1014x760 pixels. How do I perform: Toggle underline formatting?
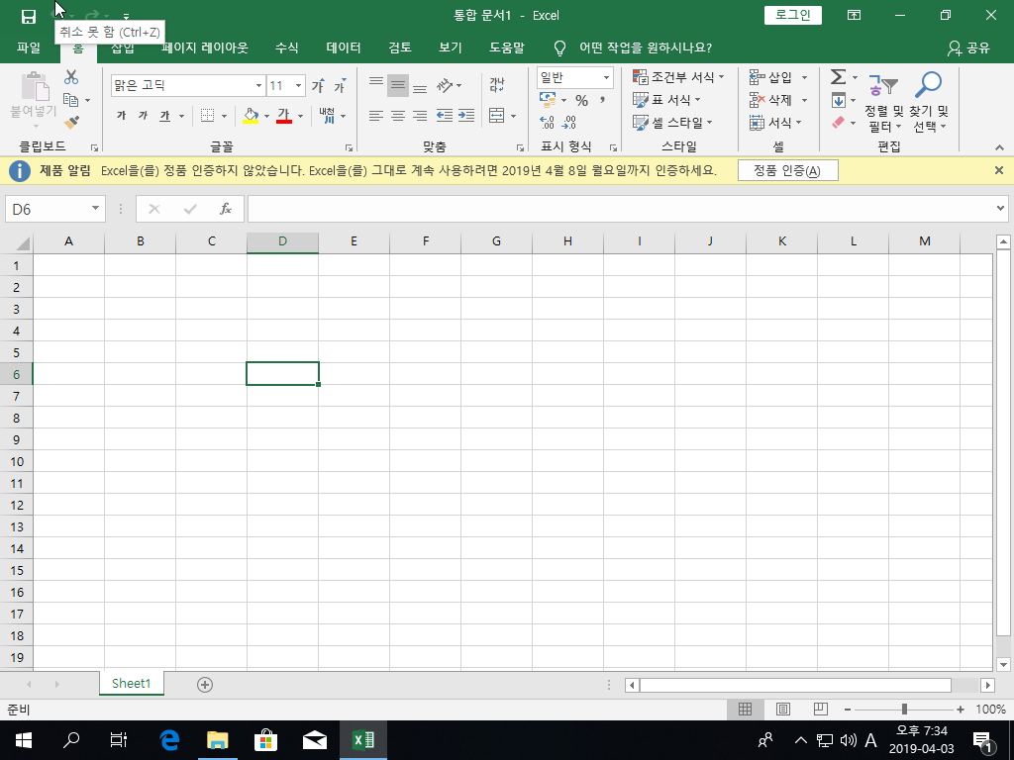coord(165,116)
